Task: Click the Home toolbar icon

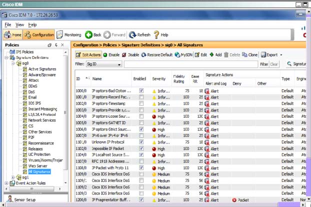Action: coord(7,35)
